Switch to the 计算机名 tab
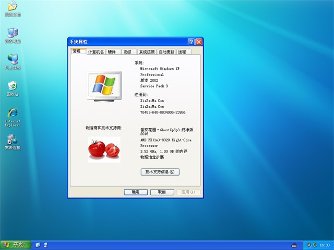Screen dimensions: 334x250 (x=96, y=52)
